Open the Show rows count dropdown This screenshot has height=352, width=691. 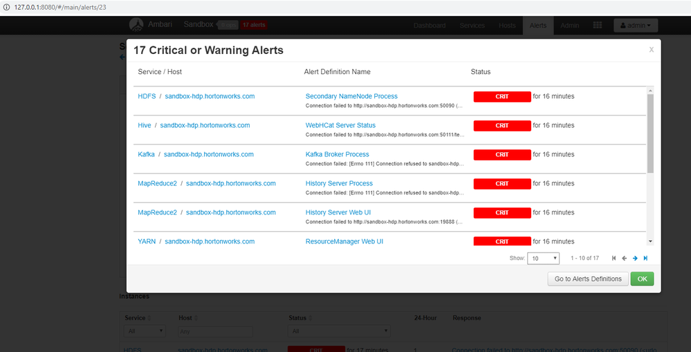(x=544, y=259)
